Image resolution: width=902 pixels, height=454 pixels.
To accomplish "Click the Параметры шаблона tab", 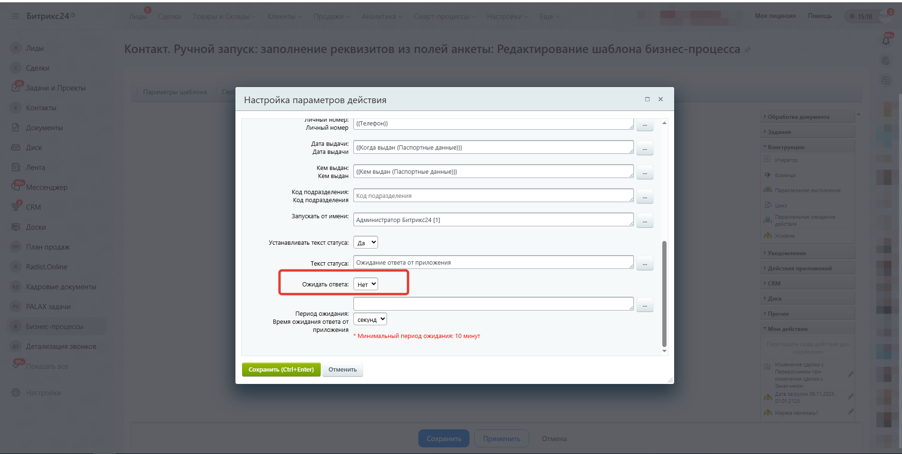I will point(175,92).
